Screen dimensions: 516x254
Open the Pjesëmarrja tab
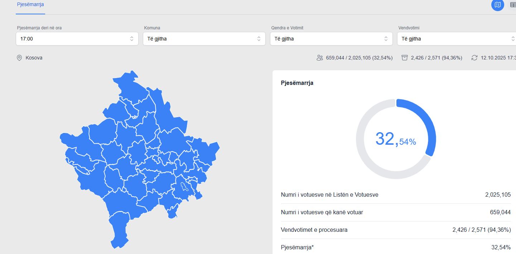[30, 5]
